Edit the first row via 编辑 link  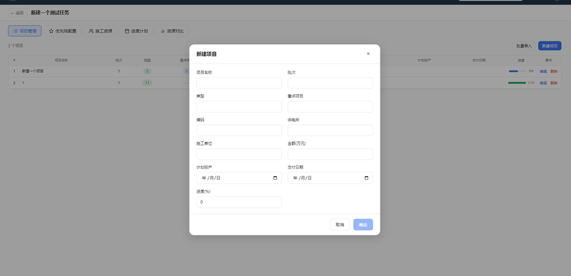[x=543, y=71]
